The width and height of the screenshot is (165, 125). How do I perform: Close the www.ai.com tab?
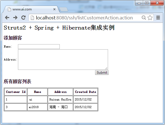(x=54, y=9)
